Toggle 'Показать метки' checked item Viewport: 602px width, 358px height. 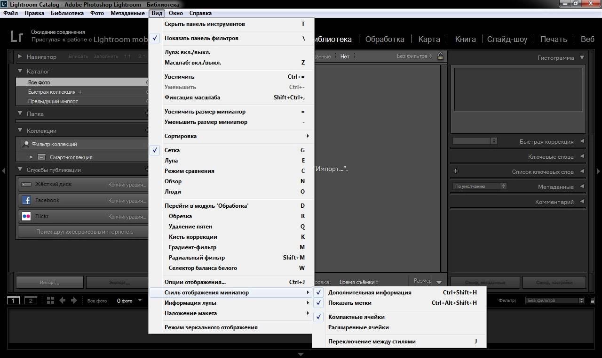click(399, 303)
